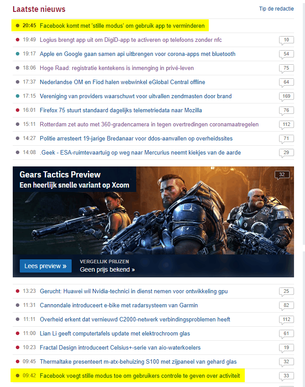The image size is (305, 387).
Task: Open the 82 comments bubble for Cannondale article
Action: [286, 306]
